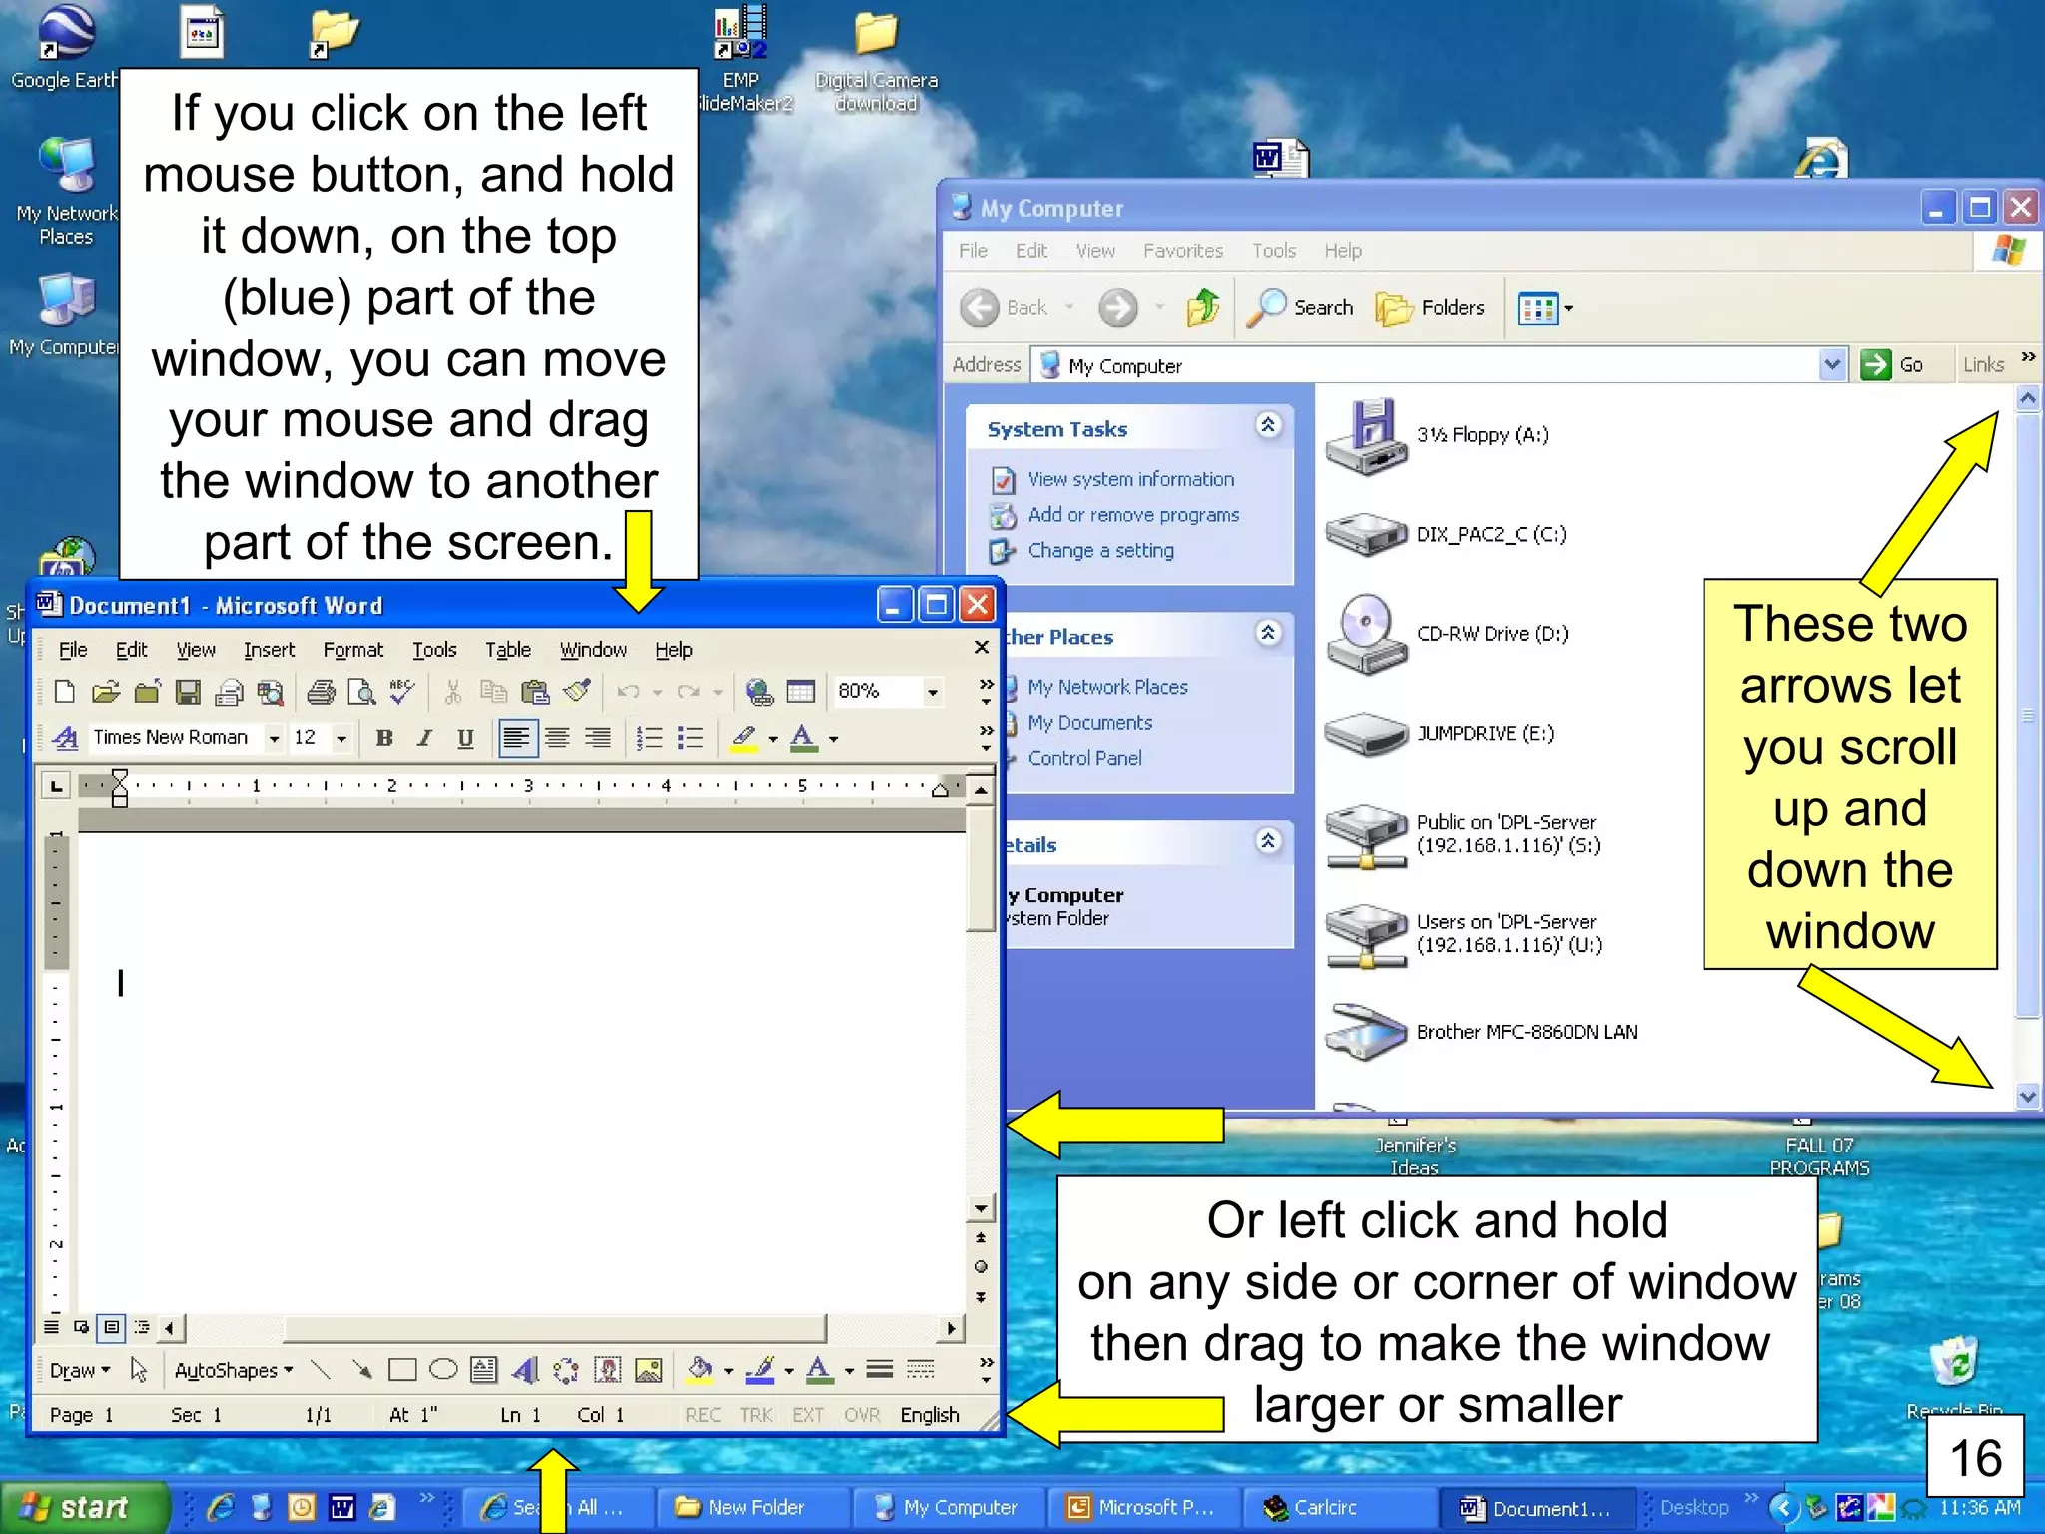The height and width of the screenshot is (1534, 2045).
Task: Click the Format Painter brush icon
Action: click(x=576, y=691)
